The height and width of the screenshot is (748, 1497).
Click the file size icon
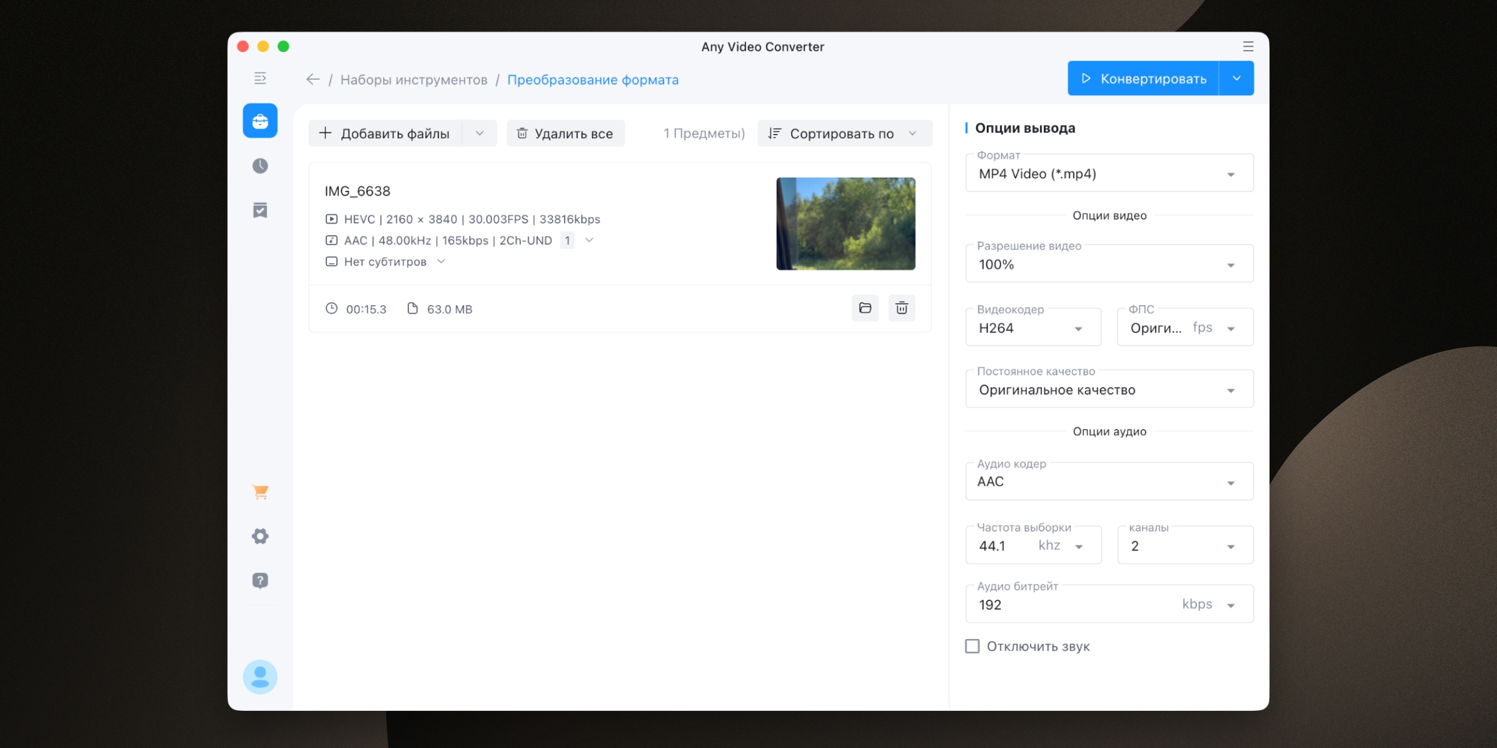click(412, 309)
